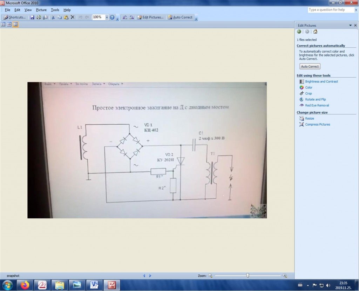The image size is (359, 291).
Task: Open the 100% zoom level dropdown
Action: (x=107, y=17)
